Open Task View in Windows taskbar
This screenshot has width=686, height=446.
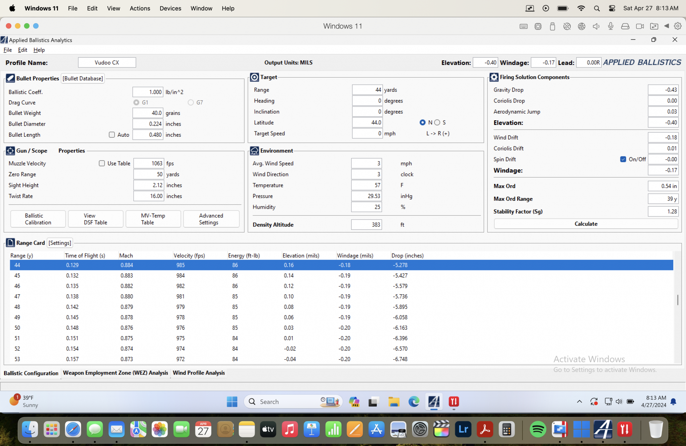[x=373, y=401]
